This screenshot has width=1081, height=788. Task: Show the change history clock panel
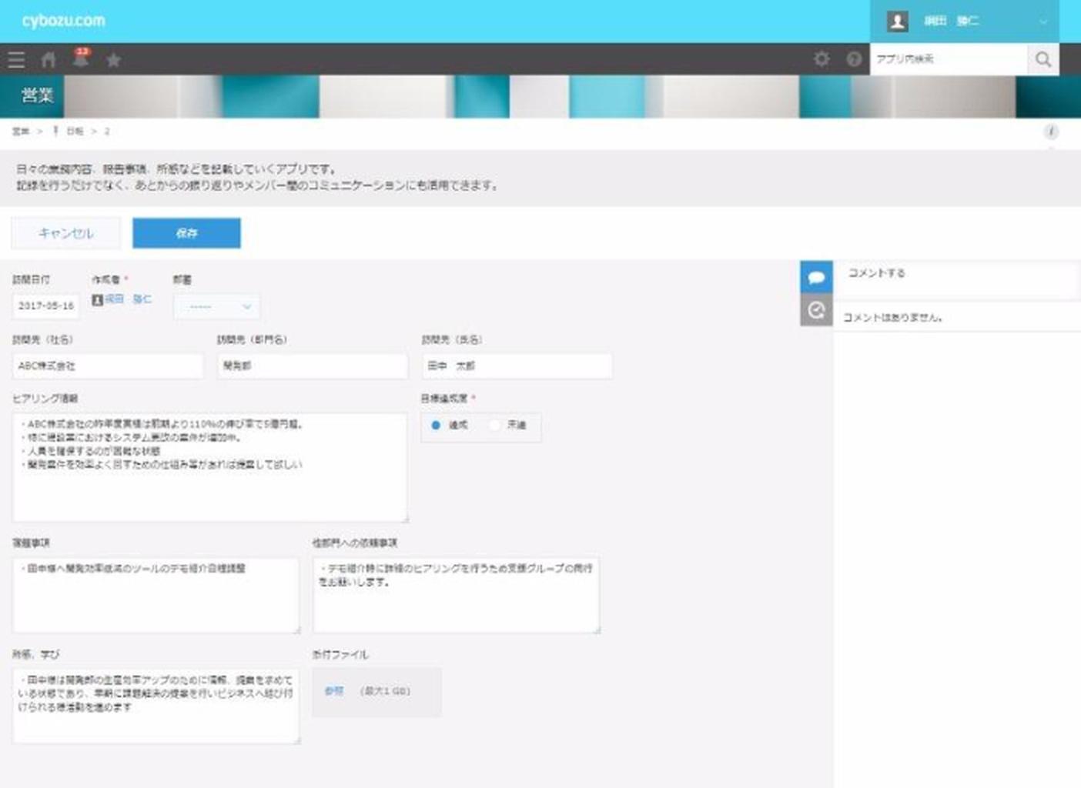click(x=816, y=310)
